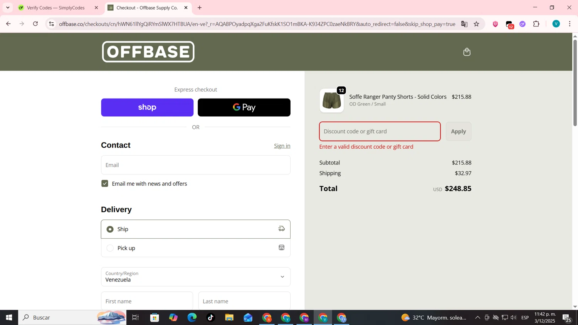The height and width of the screenshot is (325, 578).
Task: View site information icon in address bar
Action: click(x=51, y=24)
